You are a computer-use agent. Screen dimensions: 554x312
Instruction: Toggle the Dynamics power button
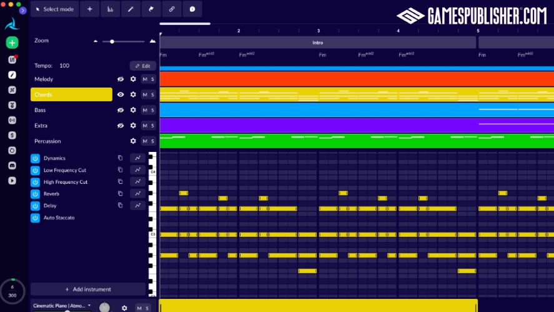35,158
